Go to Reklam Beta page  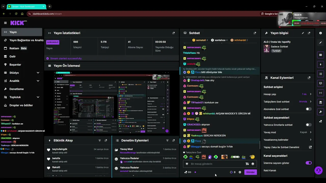tap(22, 48)
